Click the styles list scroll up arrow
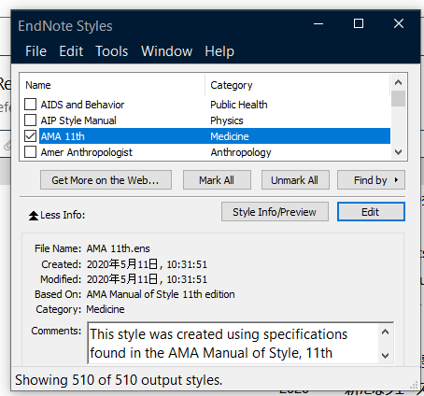This screenshot has width=424, height=396. pos(398,82)
